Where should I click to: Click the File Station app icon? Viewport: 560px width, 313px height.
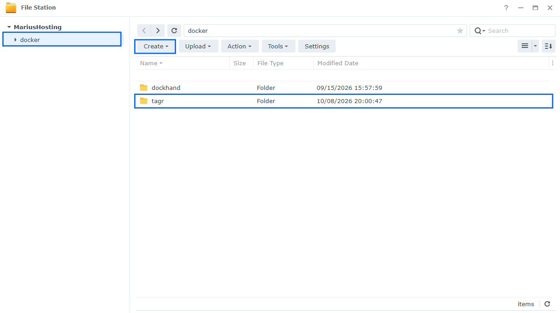[11, 8]
